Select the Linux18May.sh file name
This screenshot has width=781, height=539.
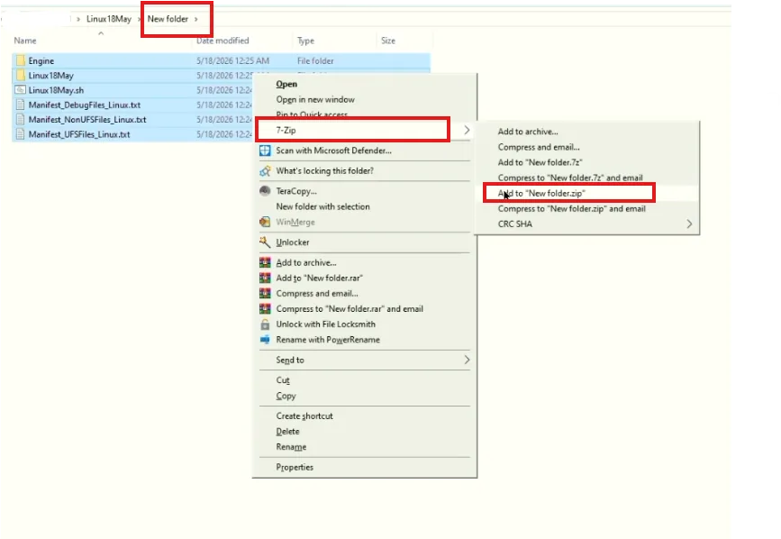56,90
